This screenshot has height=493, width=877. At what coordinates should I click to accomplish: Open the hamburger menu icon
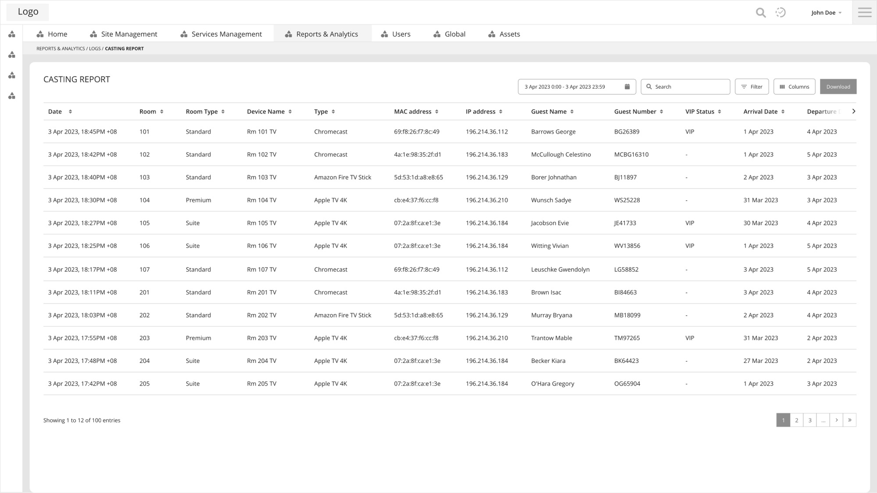tap(865, 12)
